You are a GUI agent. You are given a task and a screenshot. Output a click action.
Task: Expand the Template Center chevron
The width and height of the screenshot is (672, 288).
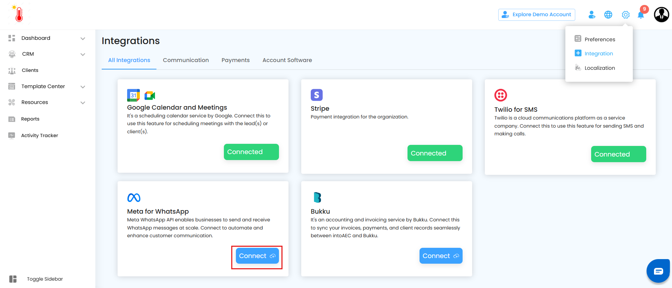(83, 87)
